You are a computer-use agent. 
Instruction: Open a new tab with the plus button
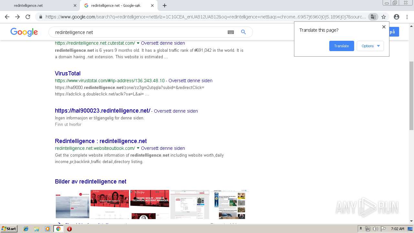(x=165, y=6)
